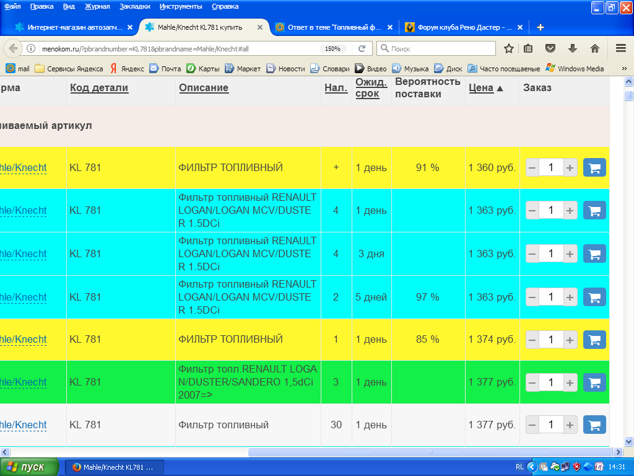Click quantity field in the 1 360 руб. row
The height and width of the screenshot is (476, 634).
550,167
